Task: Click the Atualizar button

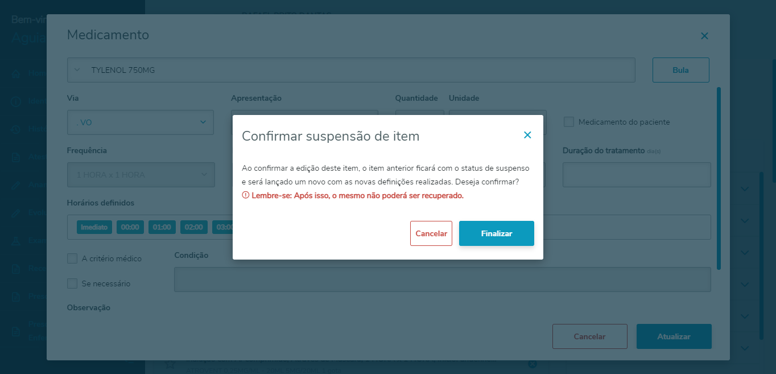Action: (x=674, y=336)
